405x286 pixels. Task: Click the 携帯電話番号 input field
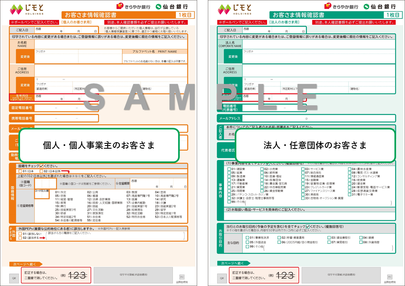point(66,118)
